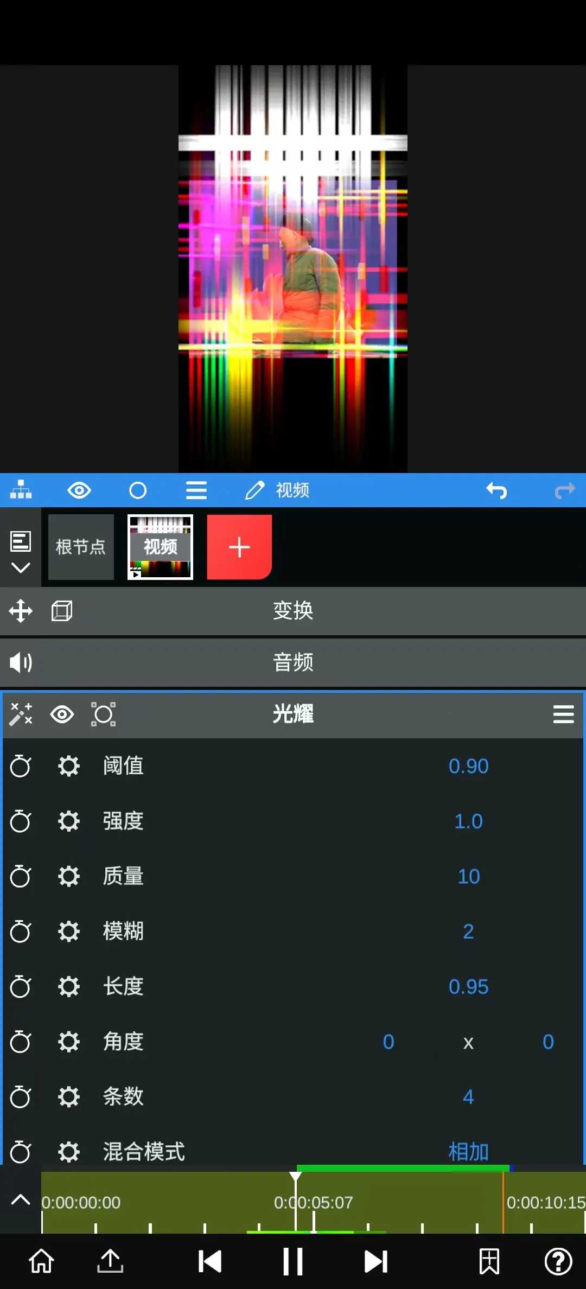Expand the layer list panel chevron

point(21,567)
